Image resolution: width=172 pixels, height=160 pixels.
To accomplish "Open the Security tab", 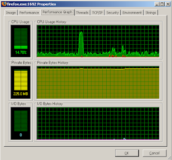I will click(113, 12).
